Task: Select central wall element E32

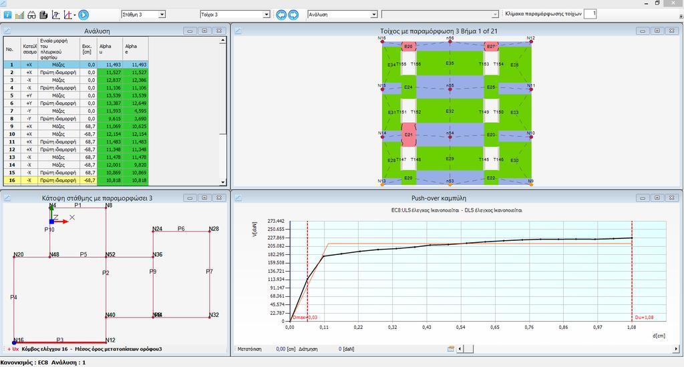Action: click(x=450, y=111)
